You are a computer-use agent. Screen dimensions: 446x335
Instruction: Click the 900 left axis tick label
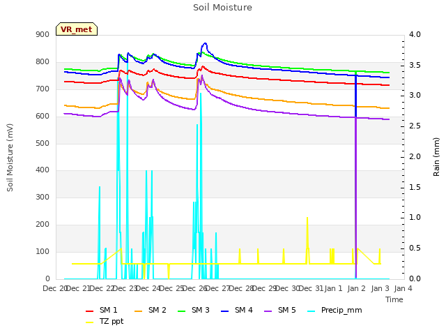[43, 34]
